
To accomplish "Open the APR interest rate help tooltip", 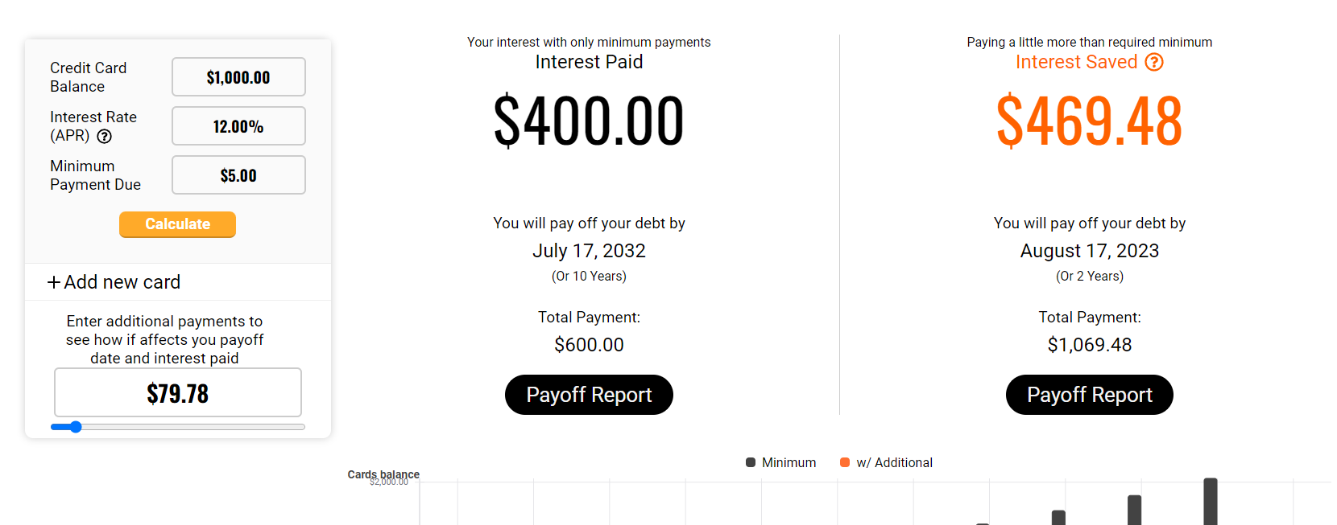I will pyautogui.click(x=105, y=137).
